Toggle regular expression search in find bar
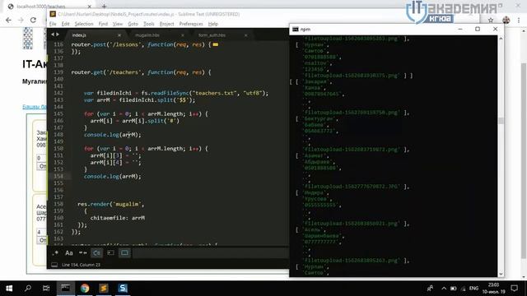Screen dimensions: 527x296 [x=55, y=252]
